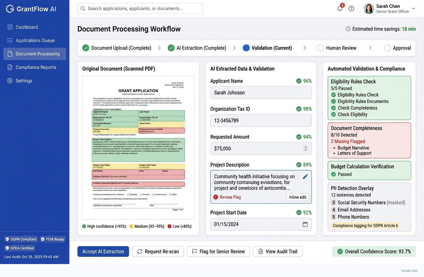Open Applications Queue in the sidebar

pyautogui.click(x=35, y=40)
